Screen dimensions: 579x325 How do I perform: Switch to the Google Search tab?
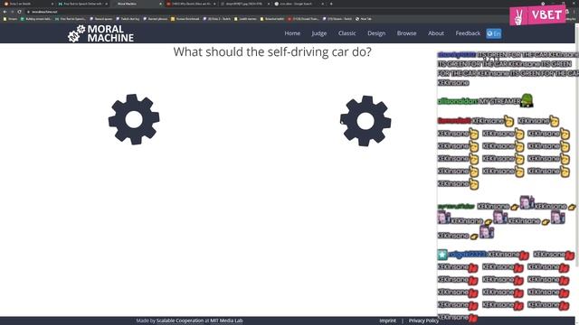tap(298, 4)
